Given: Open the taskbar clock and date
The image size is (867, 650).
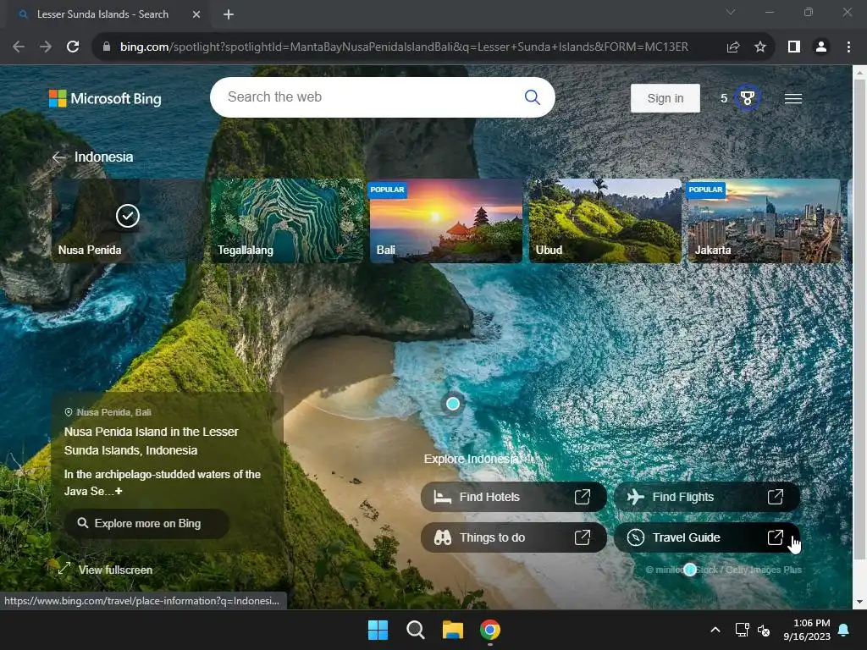Looking at the screenshot, I should pos(807,630).
